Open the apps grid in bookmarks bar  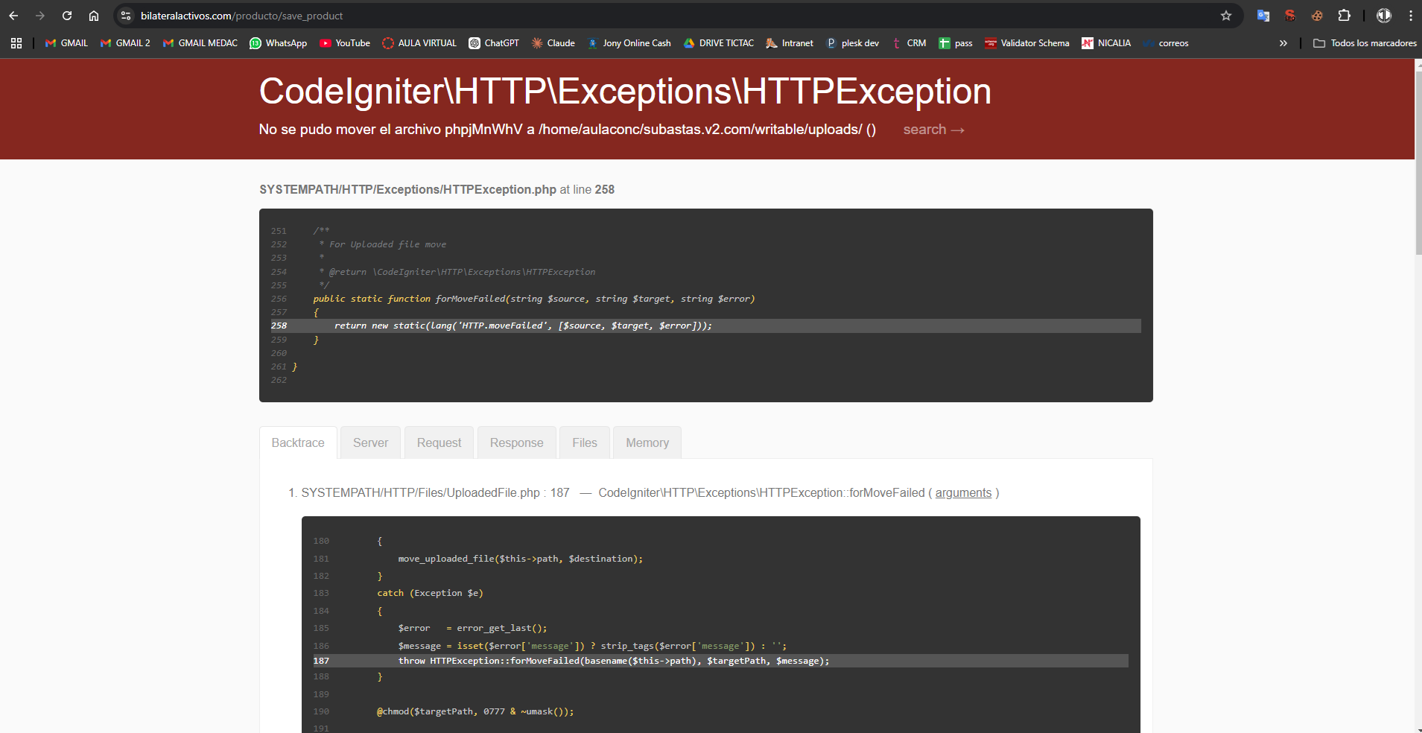[x=16, y=43]
